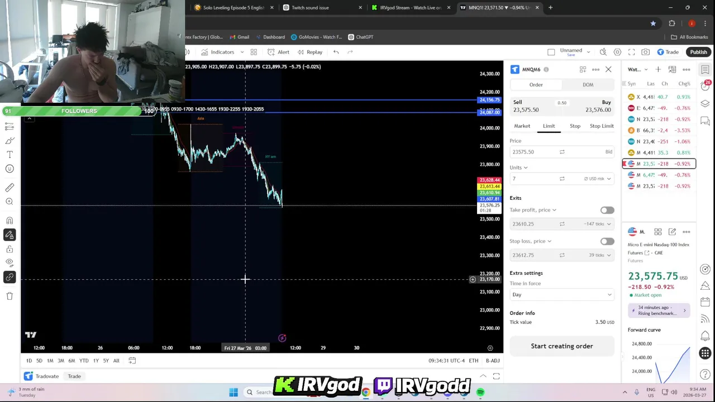Click Start creating order button

click(561, 346)
